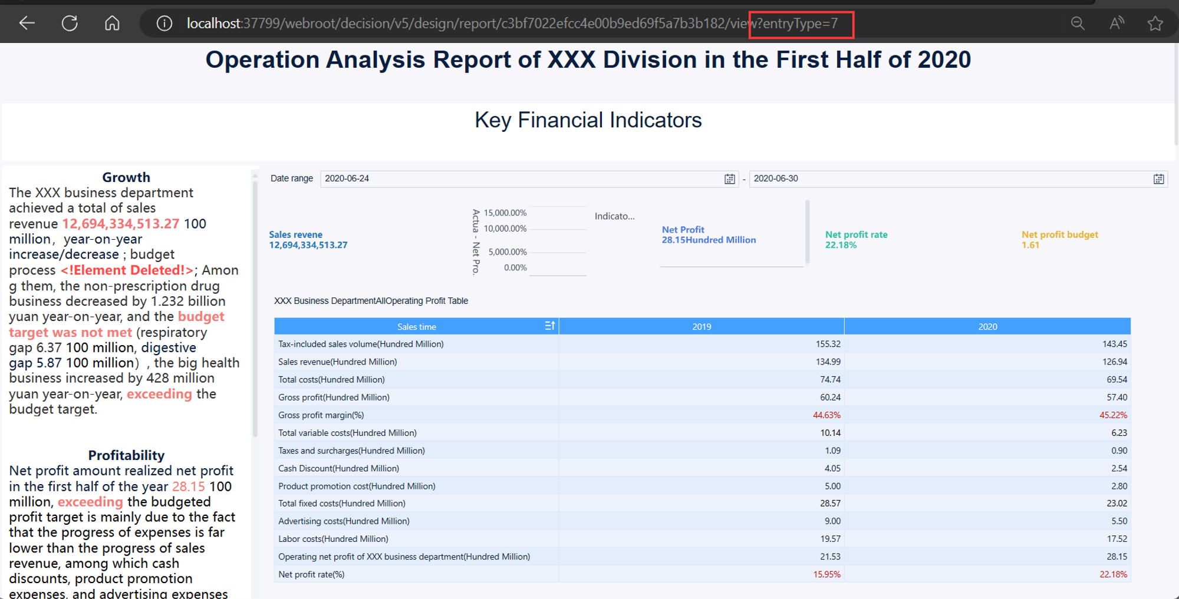The image size is (1179, 599).
Task: View site information via the info icon
Action: pyautogui.click(x=164, y=24)
